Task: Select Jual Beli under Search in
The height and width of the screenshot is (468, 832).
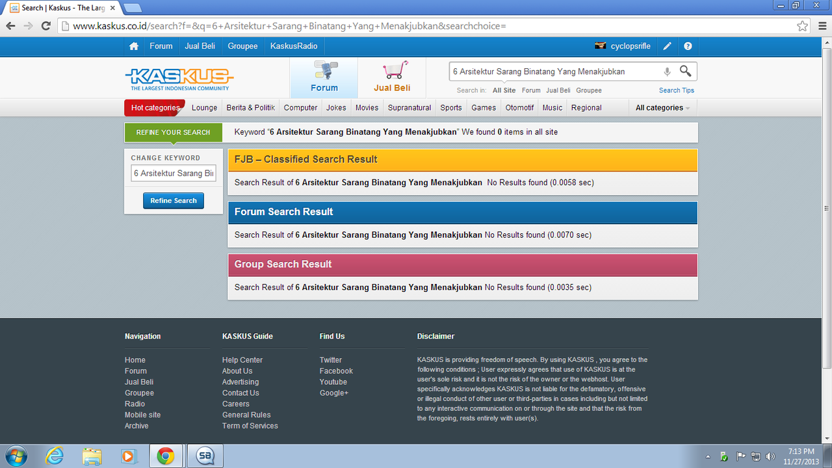Action: (558, 90)
